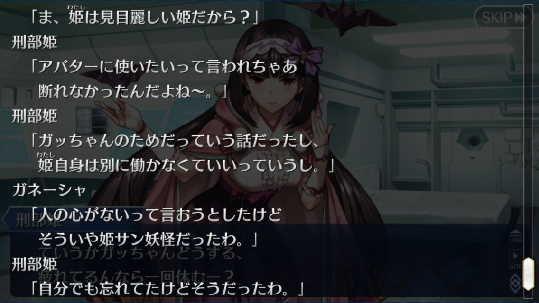Image resolution: width=539 pixels, height=303 pixels.
Task: Click the upper part of the log scrollbar track
Action: click(x=529, y=103)
